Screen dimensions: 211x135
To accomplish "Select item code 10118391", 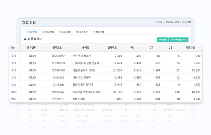I will click(x=58, y=85).
